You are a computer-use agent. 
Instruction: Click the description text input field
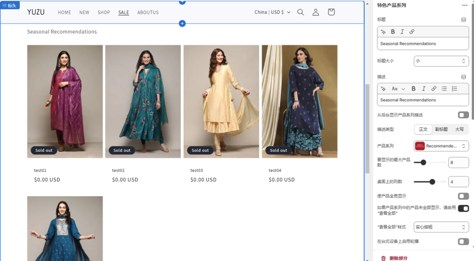[423, 100]
